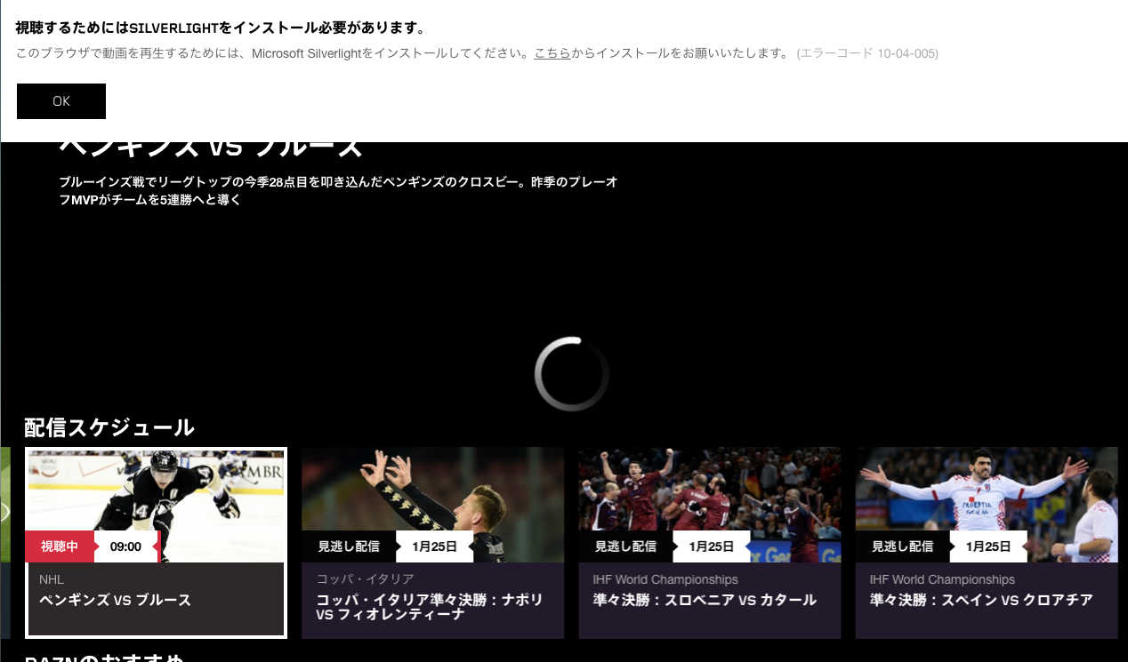Click the 配信スケジュール section heading
The width and height of the screenshot is (1128, 662).
point(109,427)
